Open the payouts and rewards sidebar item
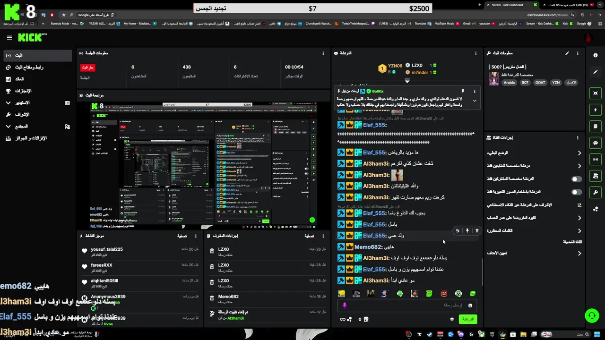The width and height of the screenshot is (605, 340). [x=37, y=138]
